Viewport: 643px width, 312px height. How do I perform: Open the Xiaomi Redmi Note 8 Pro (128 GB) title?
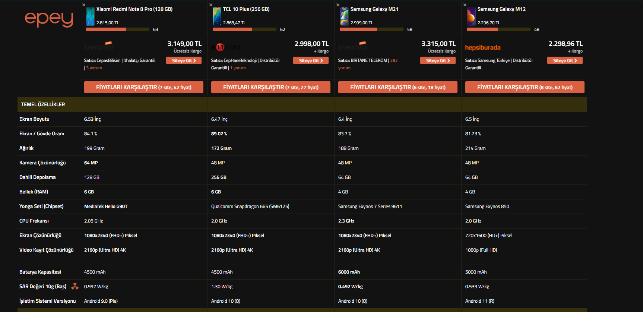134,9
